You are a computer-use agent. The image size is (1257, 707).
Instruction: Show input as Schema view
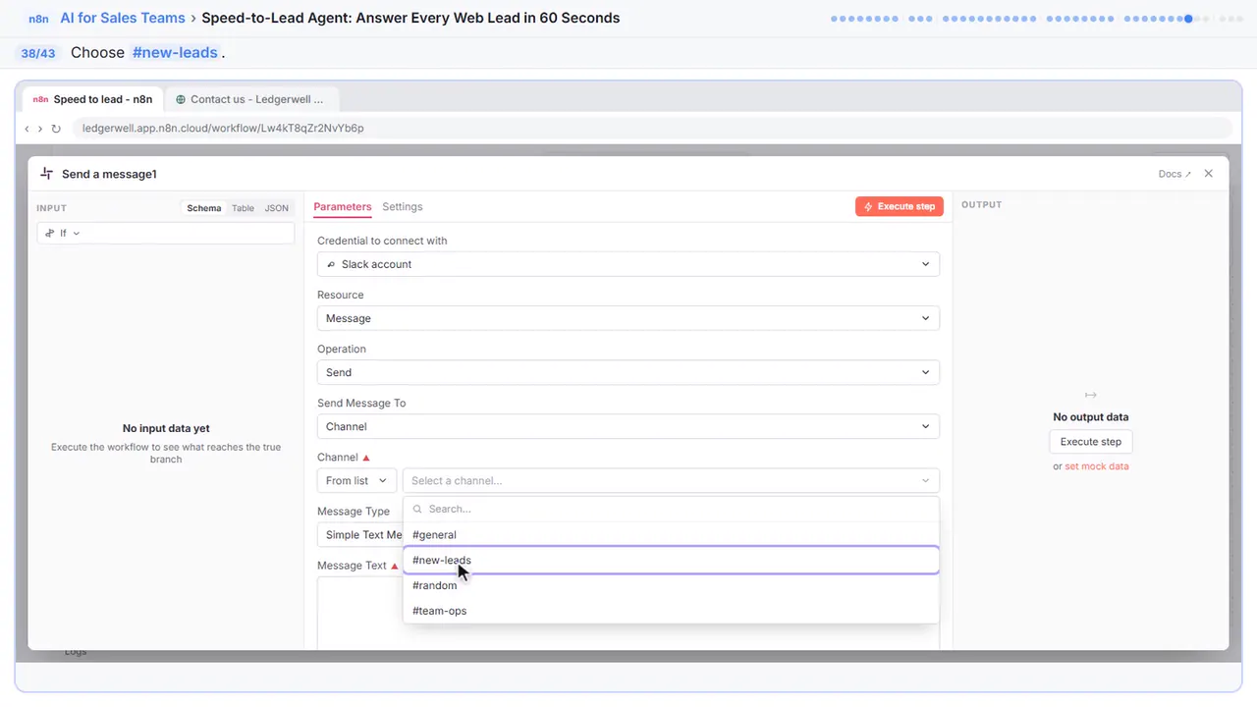click(204, 208)
